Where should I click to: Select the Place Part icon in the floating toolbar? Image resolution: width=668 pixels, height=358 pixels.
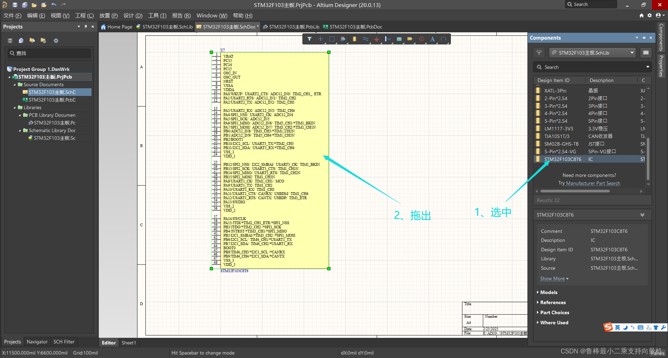(x=354, y=39)
